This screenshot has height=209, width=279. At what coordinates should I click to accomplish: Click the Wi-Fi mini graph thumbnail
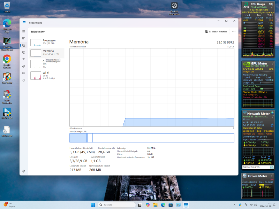(36, 76)
